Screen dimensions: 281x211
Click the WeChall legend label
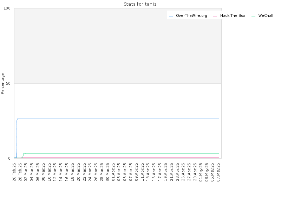266,15
